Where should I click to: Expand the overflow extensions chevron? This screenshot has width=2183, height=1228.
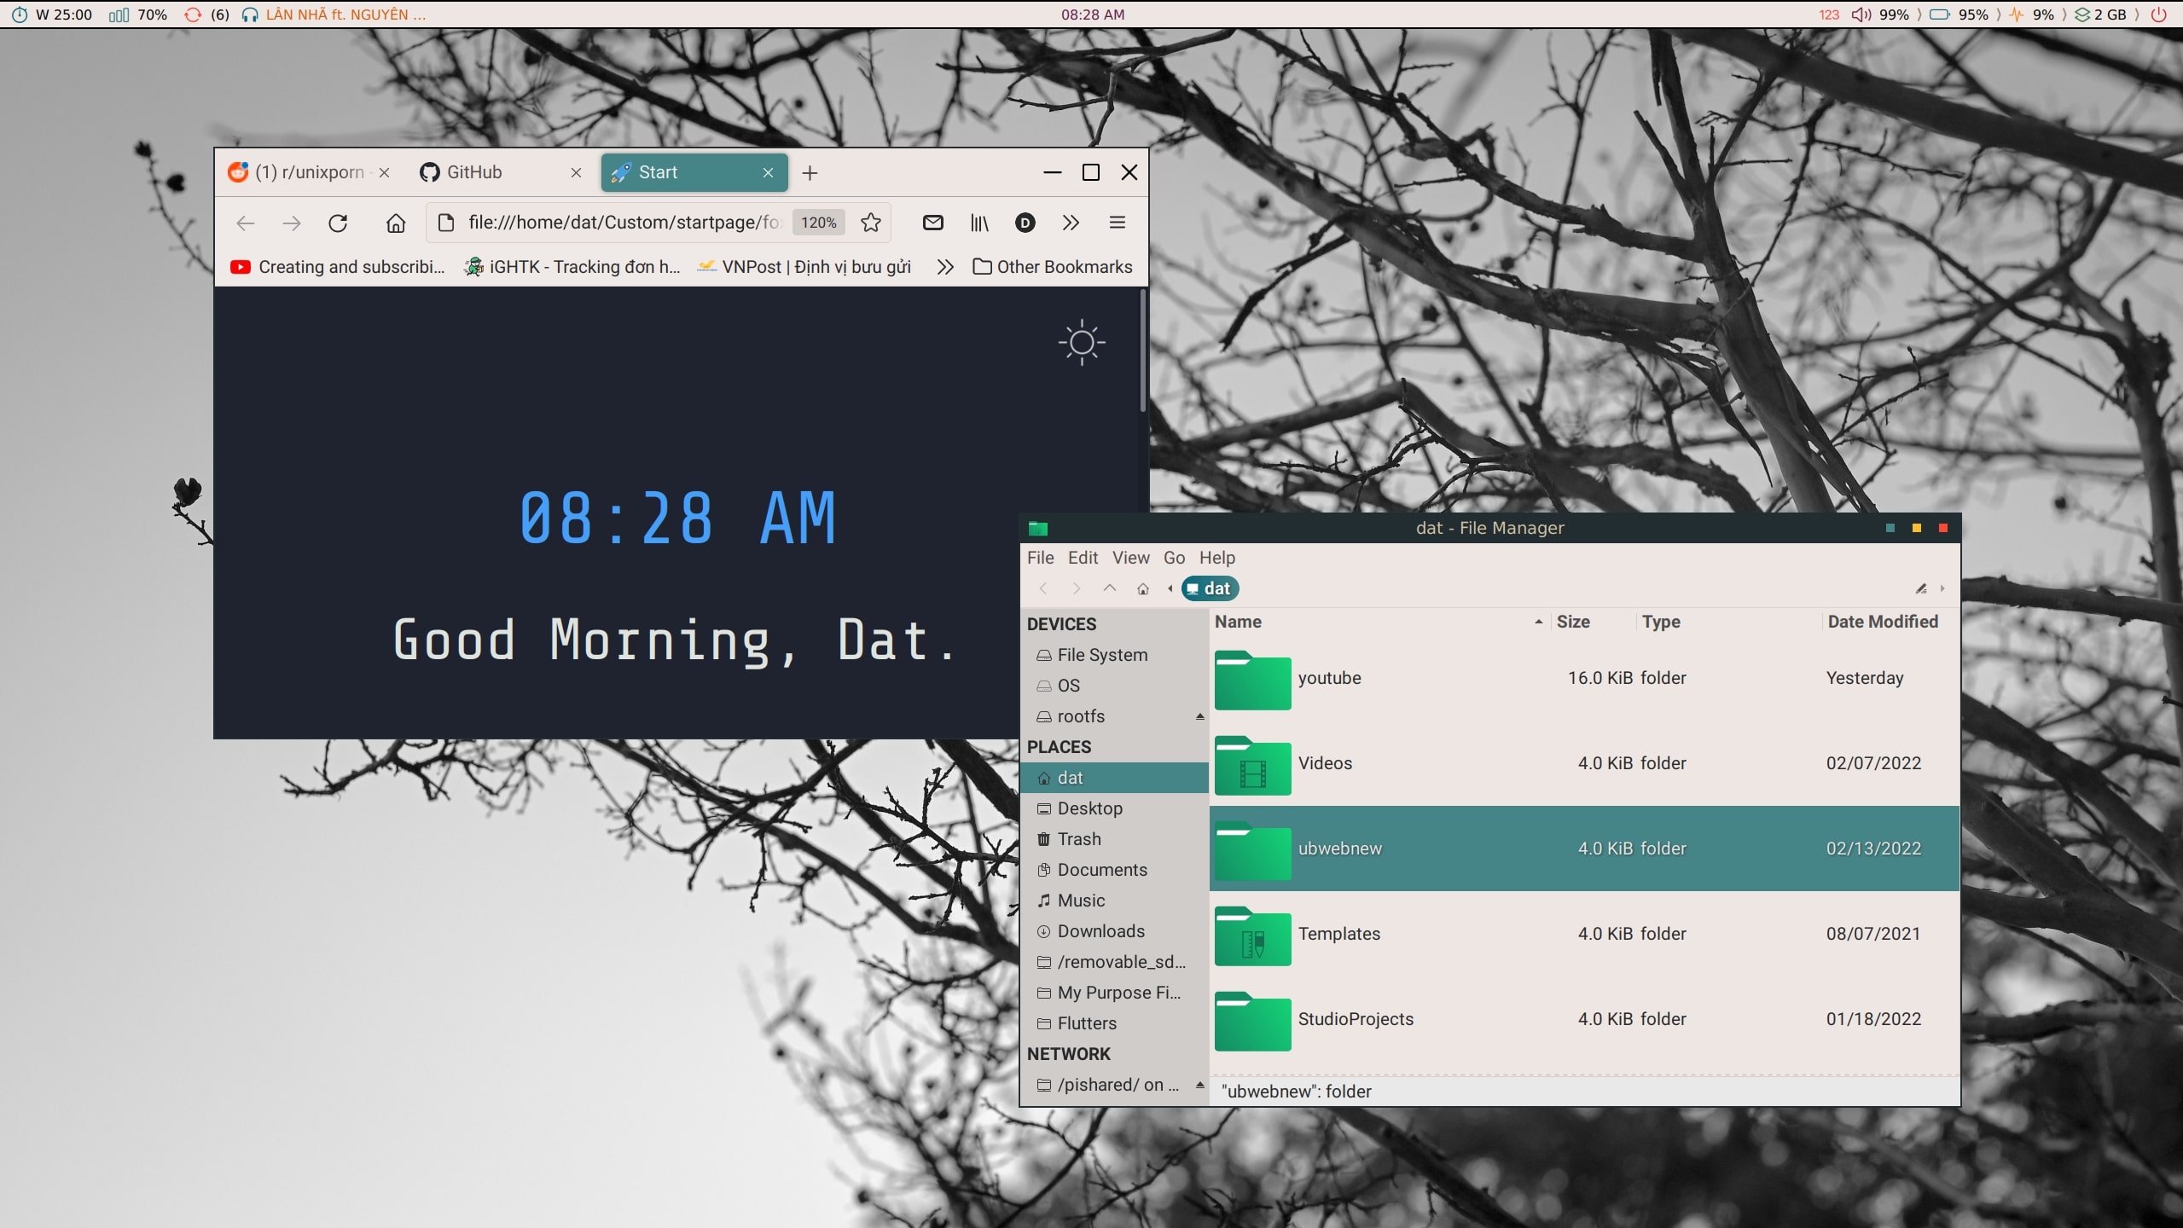tap(1071, 223)
